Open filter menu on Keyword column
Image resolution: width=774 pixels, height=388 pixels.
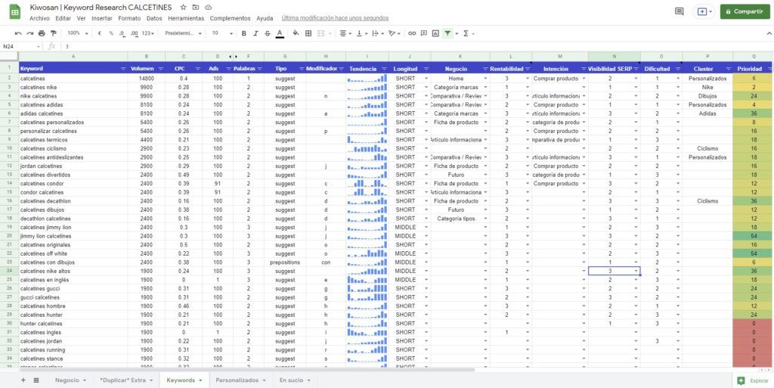[123, 69]
